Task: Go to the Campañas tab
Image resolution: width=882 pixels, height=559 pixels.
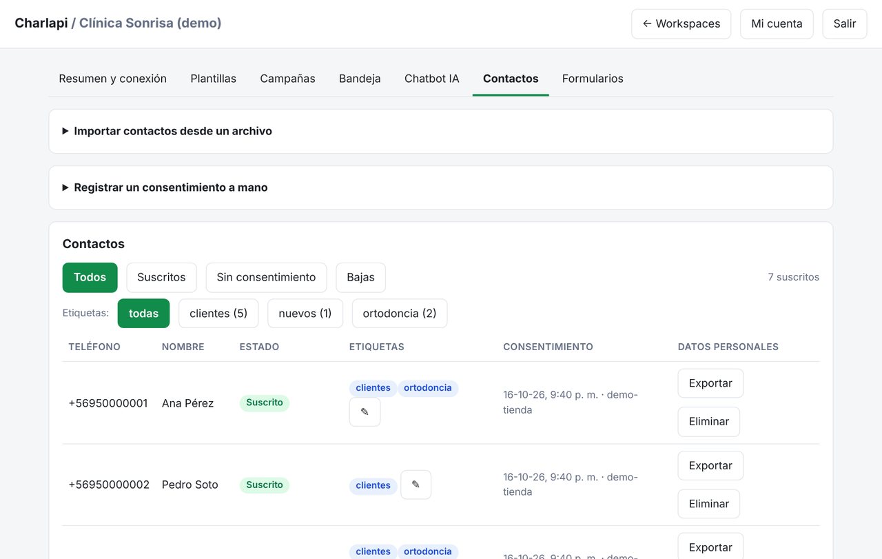Action: (287, 79)
